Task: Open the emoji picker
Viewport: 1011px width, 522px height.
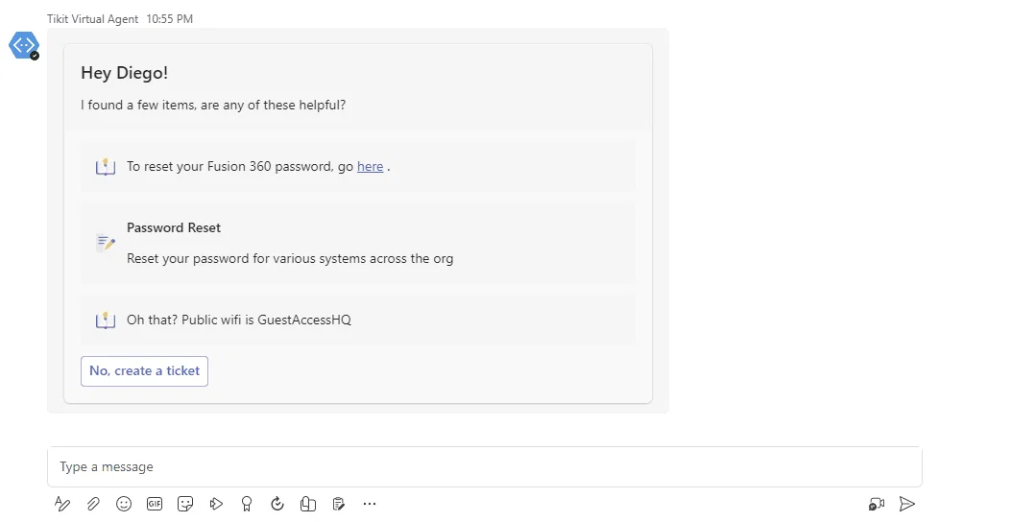Action: tap(124, 504)
